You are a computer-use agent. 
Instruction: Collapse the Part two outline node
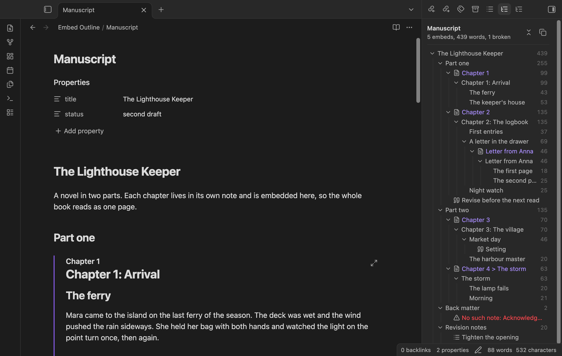point(440,210)
